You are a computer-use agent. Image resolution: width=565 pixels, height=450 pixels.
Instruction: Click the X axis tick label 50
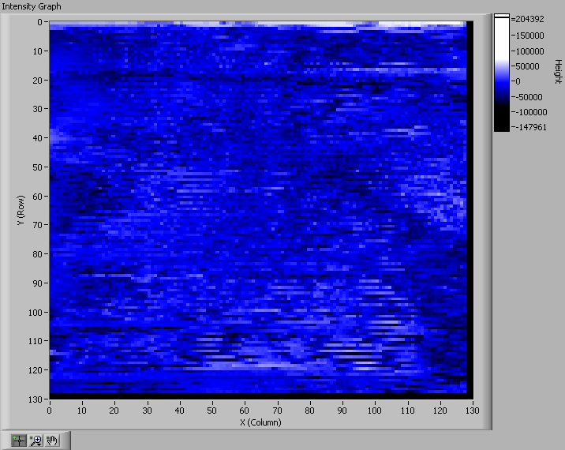pyautogui.click(x=211, y=411)
